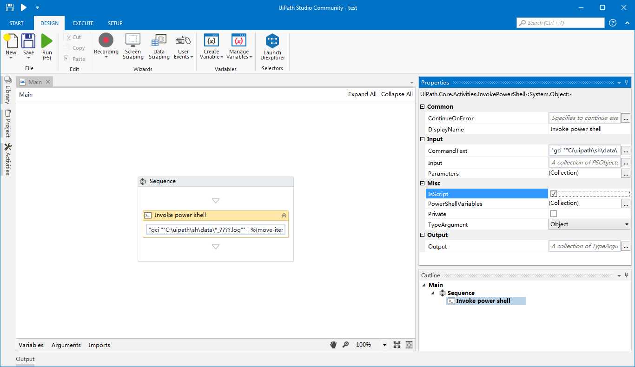This screenshot has height=367, width=635.
Task: Open the Output panel at bottom
Action: point(25,359)
